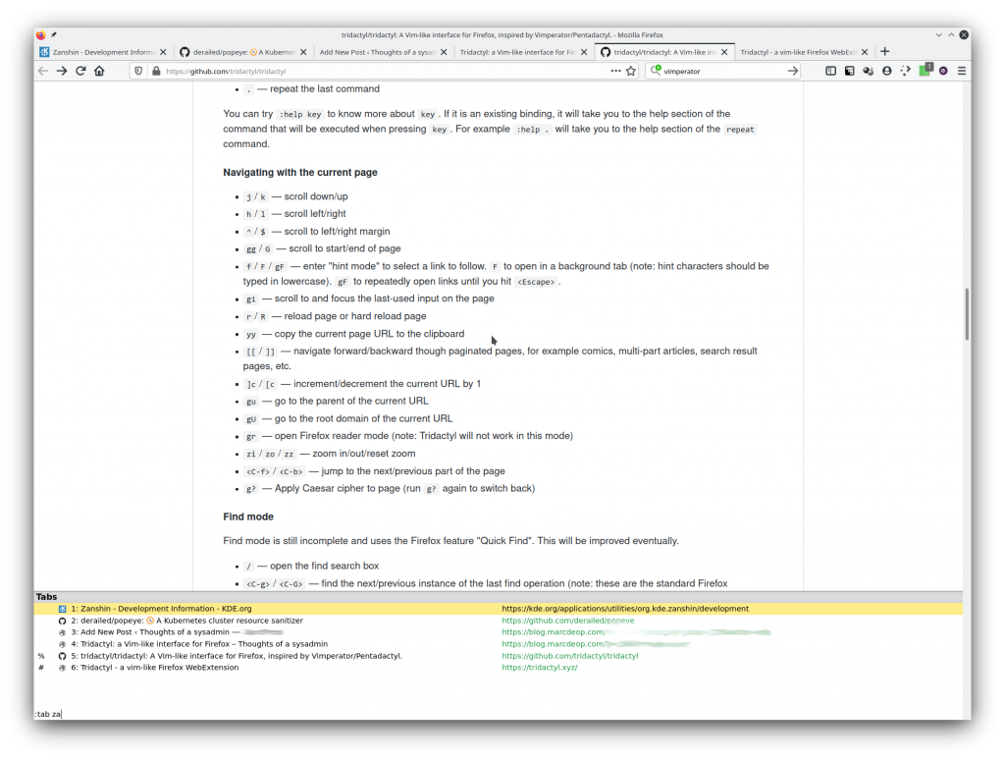1005x760 pixels.
Task: Select completion row 3: Add New Post
Action: tap(498, 631)
